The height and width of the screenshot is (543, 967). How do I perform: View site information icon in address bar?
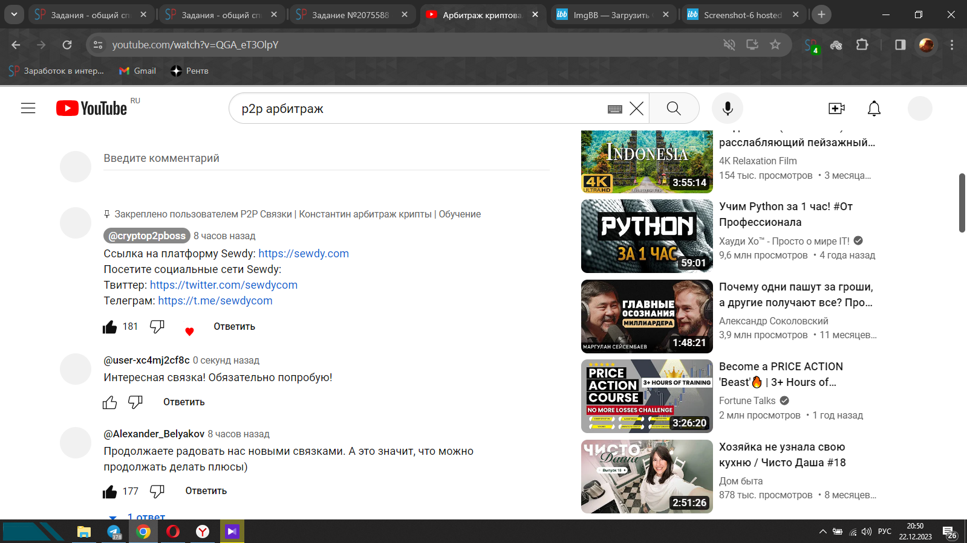point(98,45)
